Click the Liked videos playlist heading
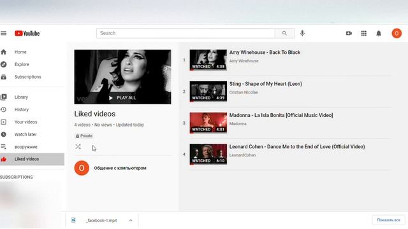Viewport: 408px width, 229px height. 95,114
